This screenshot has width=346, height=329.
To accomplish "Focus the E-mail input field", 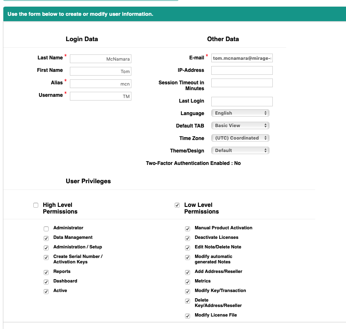I will pyautogui.click(x=242, y=58).
